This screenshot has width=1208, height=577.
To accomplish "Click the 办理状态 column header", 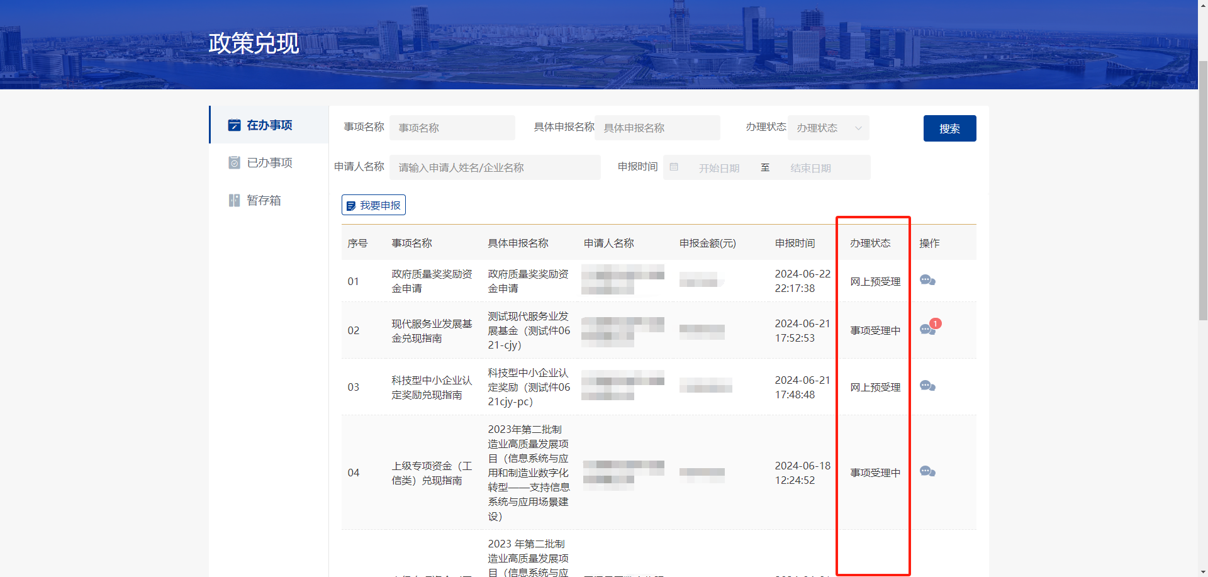I will pos(870,243).
